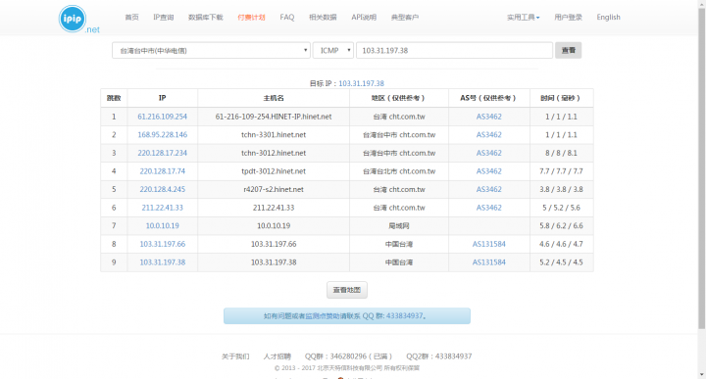Open AS3462 link in hop 3 row
The width and height of the screenshot is (706, 379).
point(489,153)
